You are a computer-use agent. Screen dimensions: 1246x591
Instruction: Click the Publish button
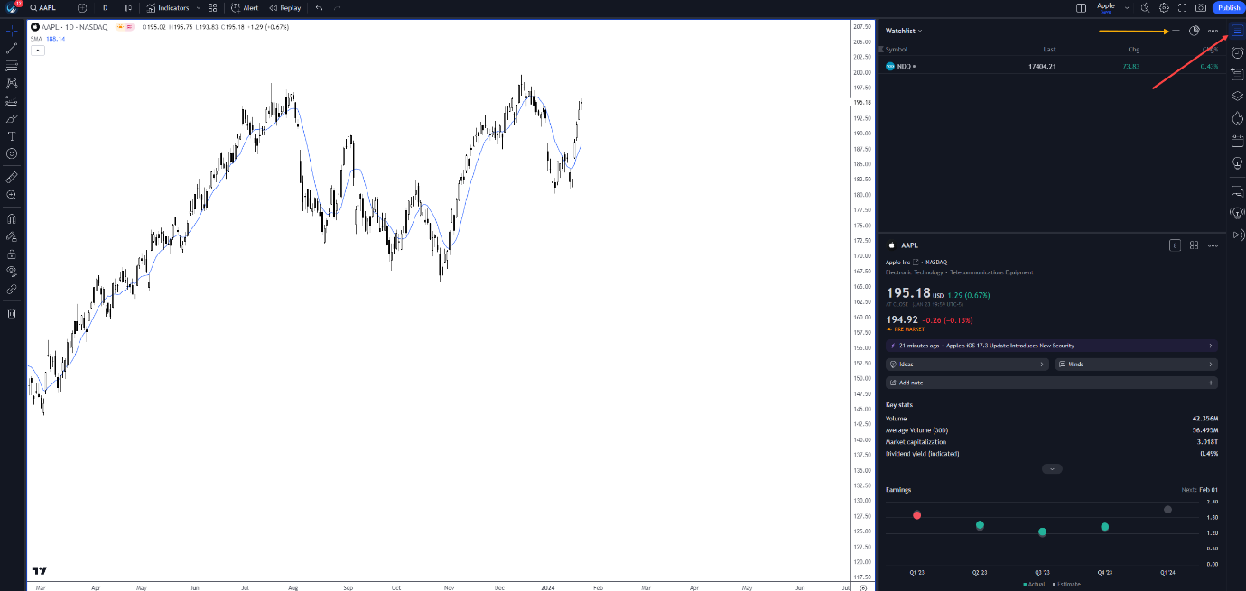(1228, 7)
